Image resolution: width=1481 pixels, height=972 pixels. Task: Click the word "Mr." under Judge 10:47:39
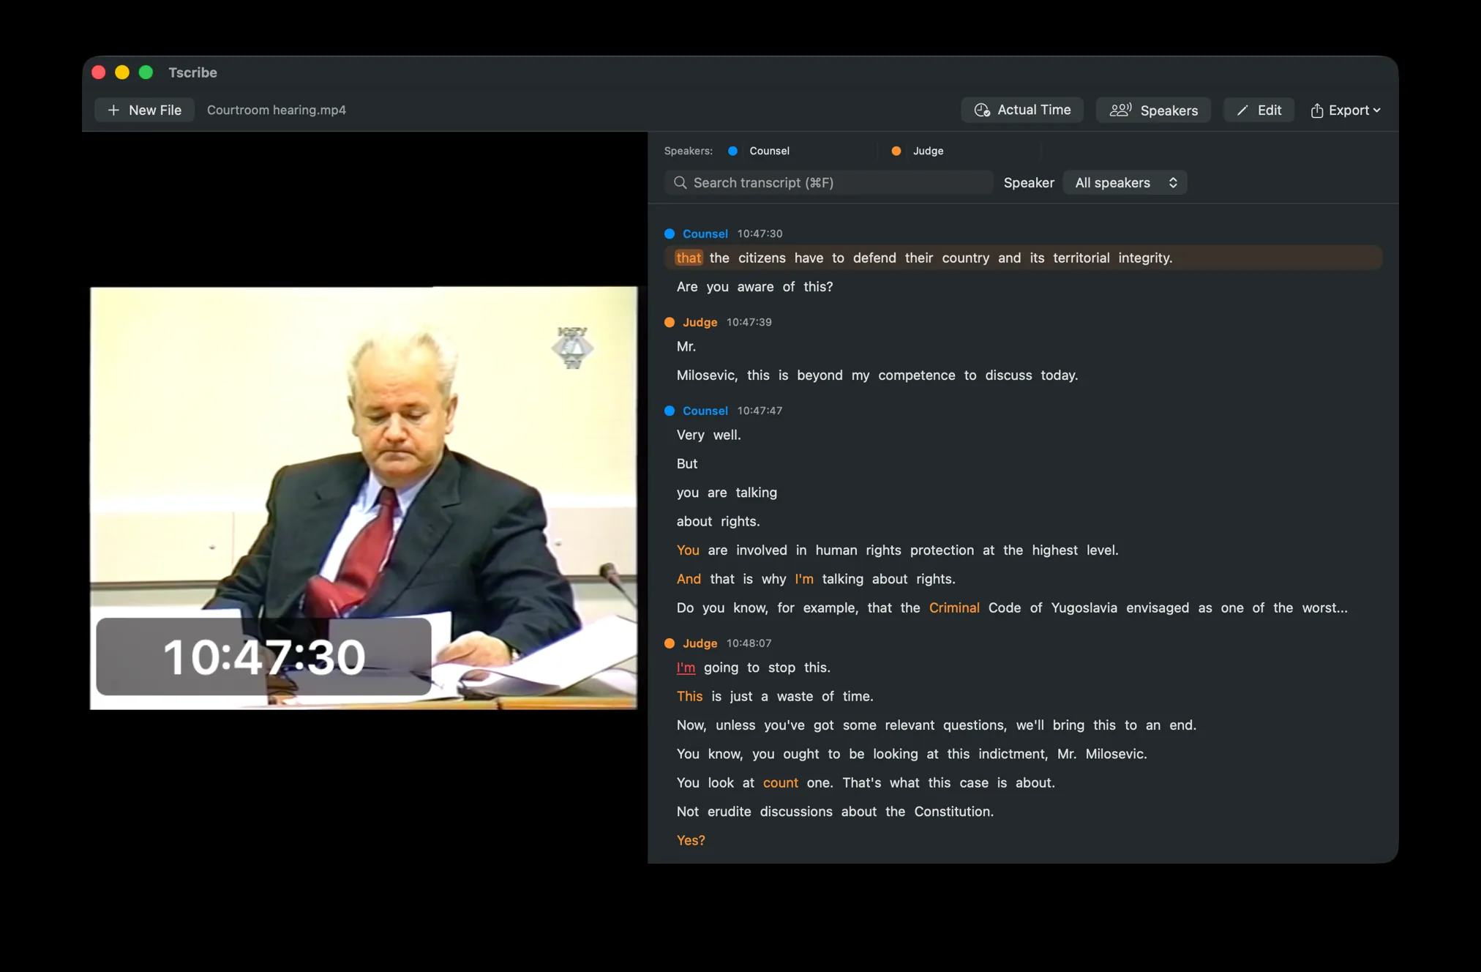pos(686,346)
